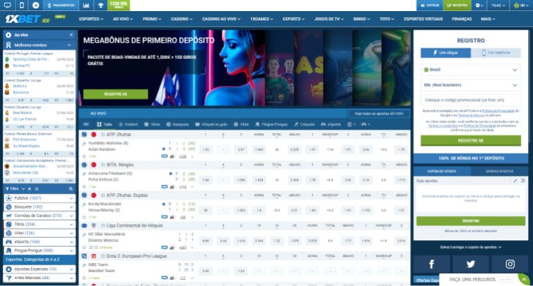Switch to the CUPOM DE APOSTA tab

pyautogui.click(x=442, y=171)
